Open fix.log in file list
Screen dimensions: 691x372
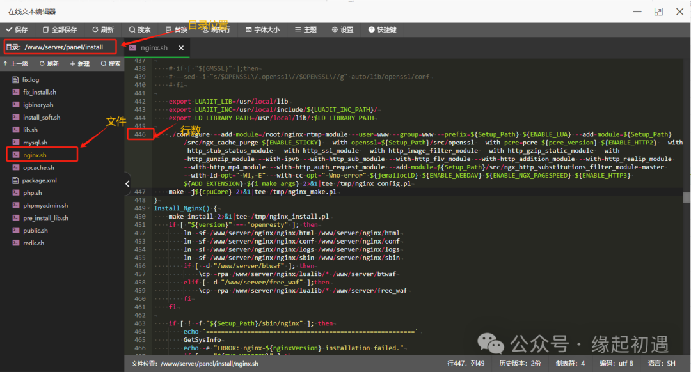point(31,80)
